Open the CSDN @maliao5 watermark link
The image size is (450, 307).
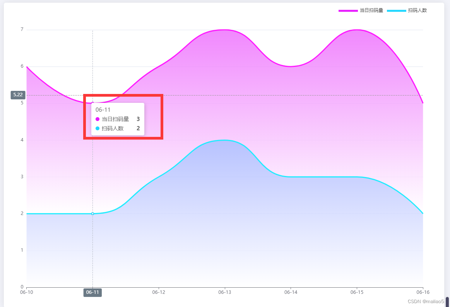click(425, 301)
